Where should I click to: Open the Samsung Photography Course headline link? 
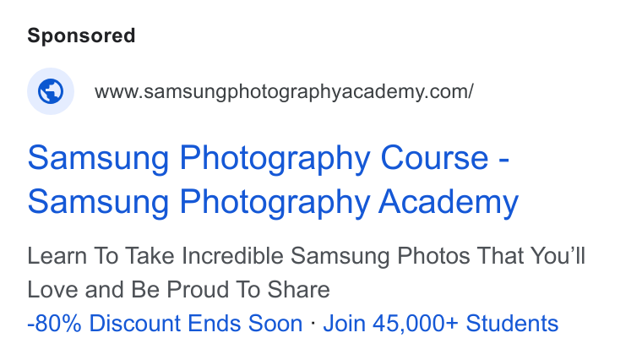click(269, 159)
